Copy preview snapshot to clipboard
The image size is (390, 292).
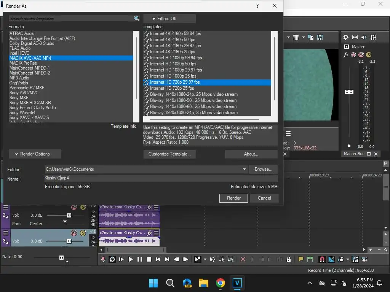pyautogui.click(x=311, y=37)
